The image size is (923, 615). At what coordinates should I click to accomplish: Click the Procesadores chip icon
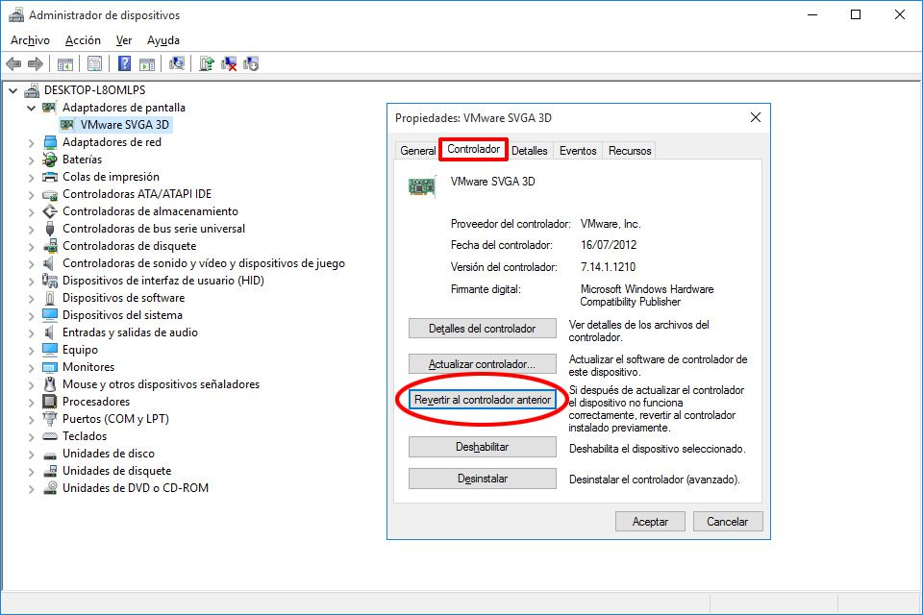(49, 402)
